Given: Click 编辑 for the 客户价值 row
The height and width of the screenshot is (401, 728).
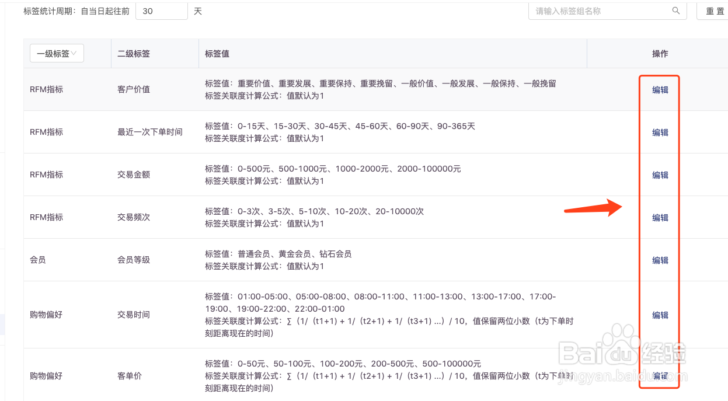Looking at the screenshot, I should 659,90.
